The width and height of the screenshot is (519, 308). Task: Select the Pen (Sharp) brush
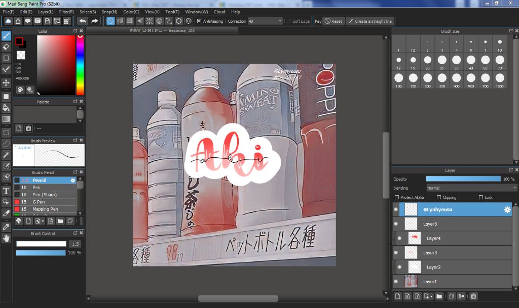click(45, 195)
